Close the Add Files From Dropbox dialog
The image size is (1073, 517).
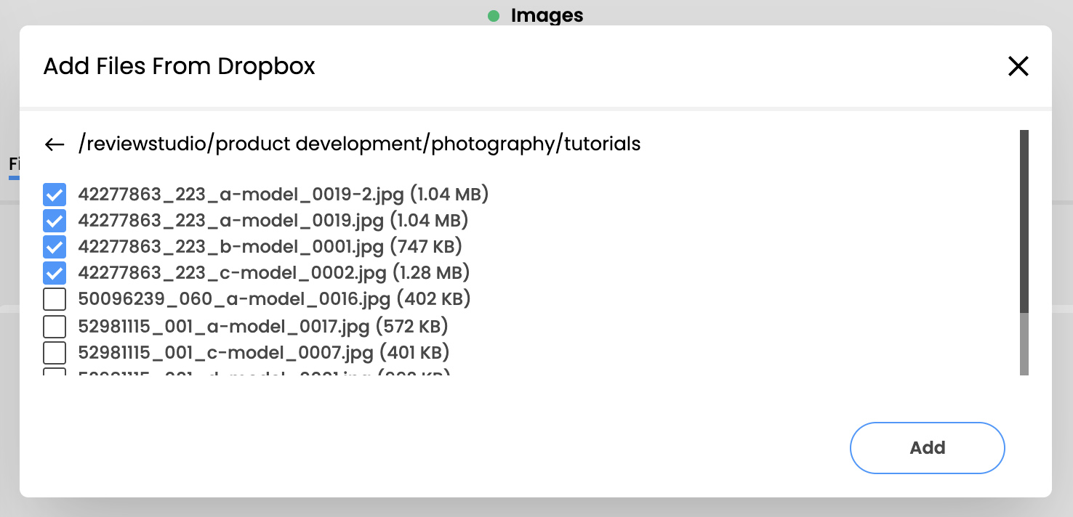pos(1018,66)
